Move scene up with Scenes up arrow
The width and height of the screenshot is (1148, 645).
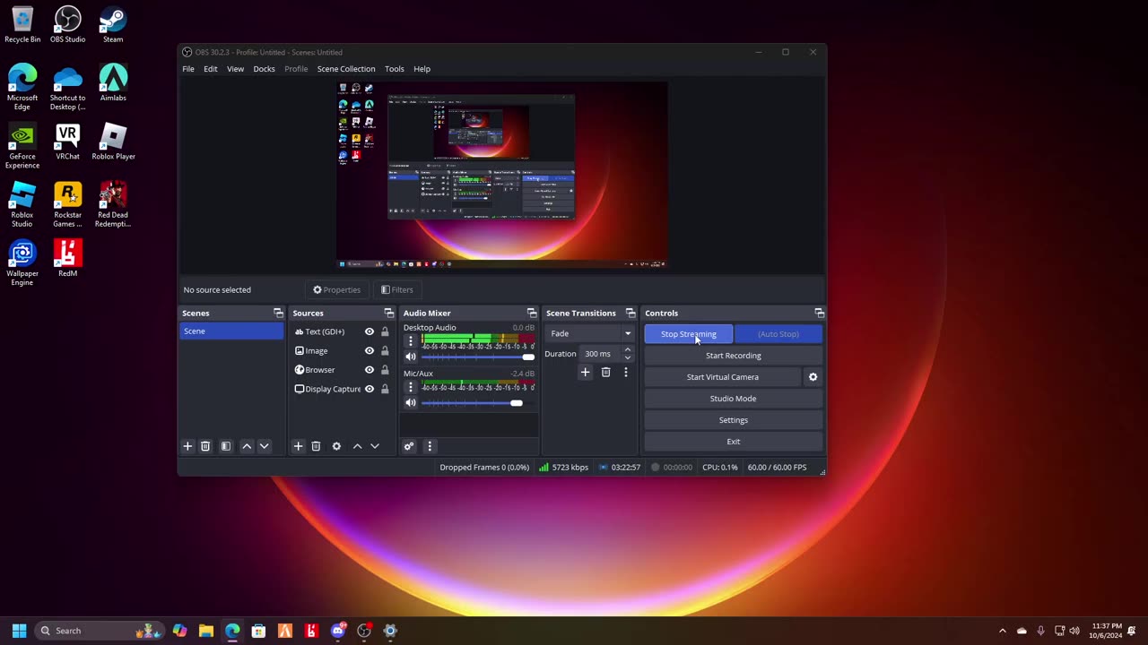[x=247, y=446]
